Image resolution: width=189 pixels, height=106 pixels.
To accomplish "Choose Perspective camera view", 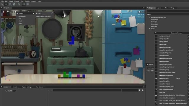I will (22, 16).
